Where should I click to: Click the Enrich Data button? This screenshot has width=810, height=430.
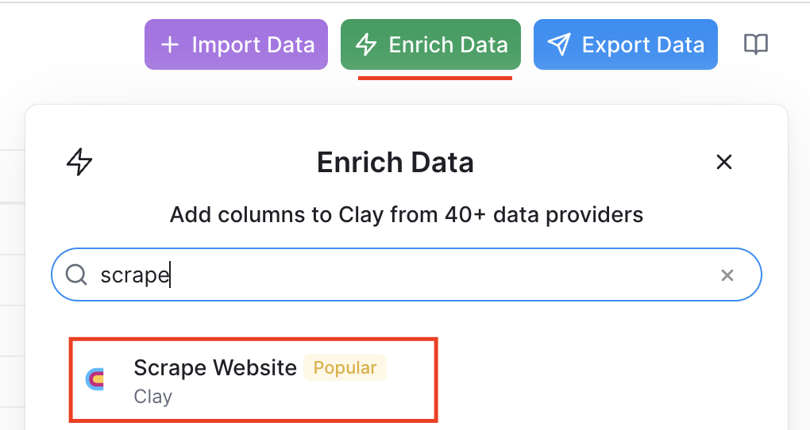click(430, 44)
